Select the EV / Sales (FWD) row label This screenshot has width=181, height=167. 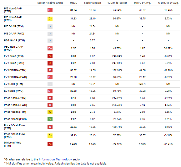tap(14, 63)
